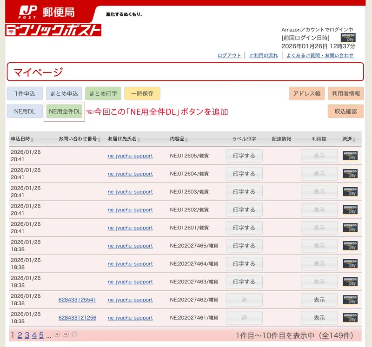Click the 利用控 column header

point(319,139)
